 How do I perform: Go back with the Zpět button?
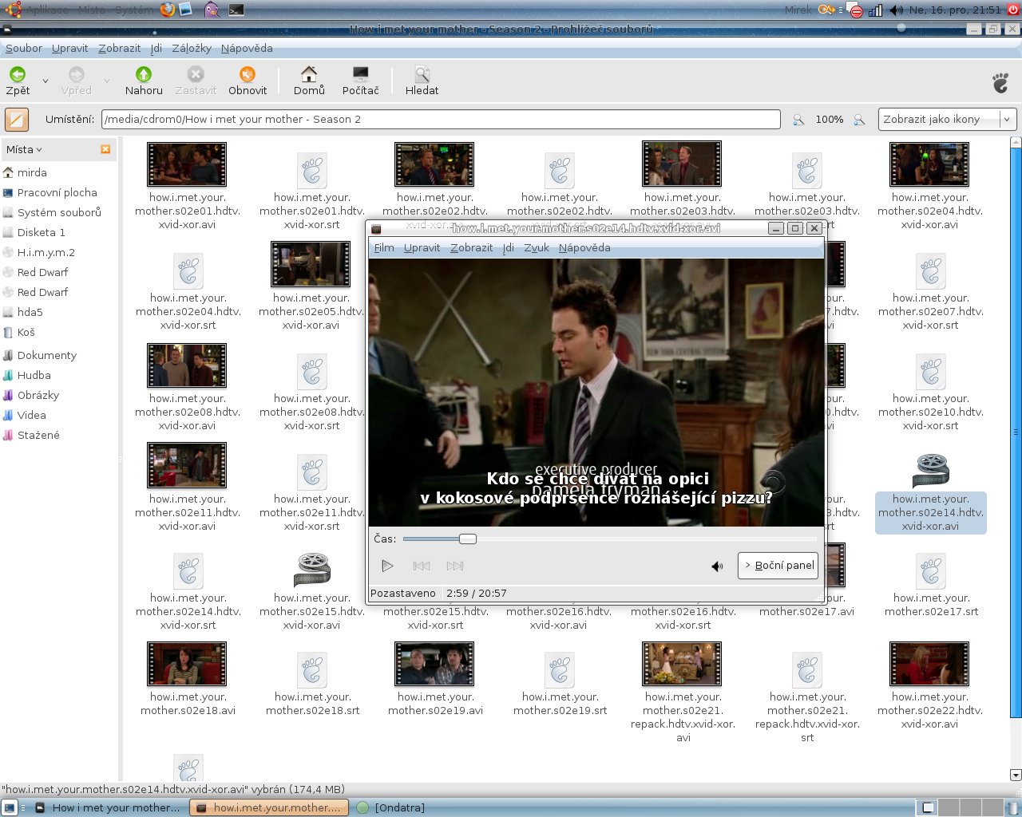tap(18, 81)
